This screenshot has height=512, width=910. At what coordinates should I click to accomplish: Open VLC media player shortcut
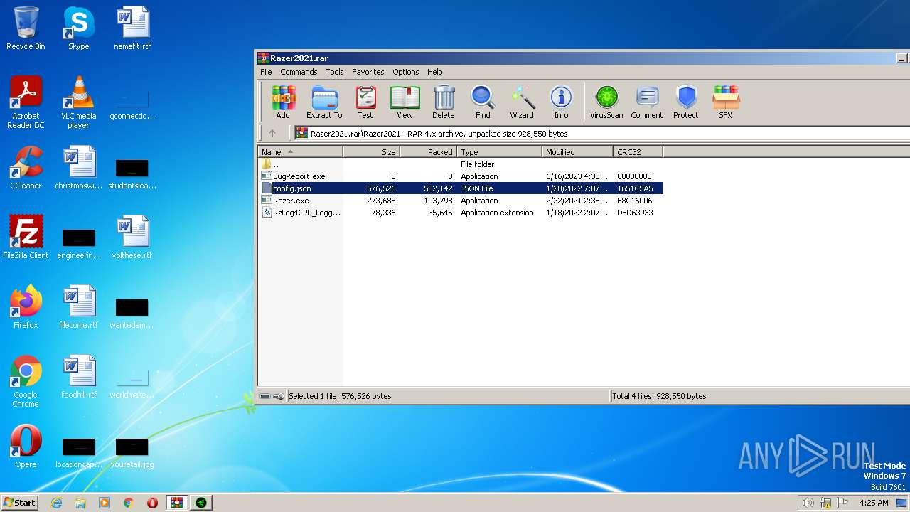pos(78,102)
